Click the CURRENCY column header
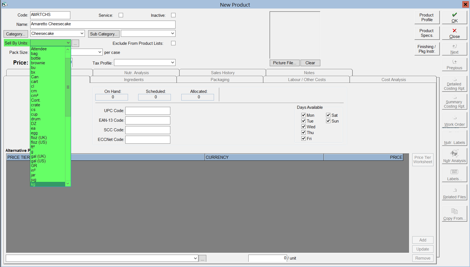The image size is (470, 267). pyautogui.click(x=264, y=157)
